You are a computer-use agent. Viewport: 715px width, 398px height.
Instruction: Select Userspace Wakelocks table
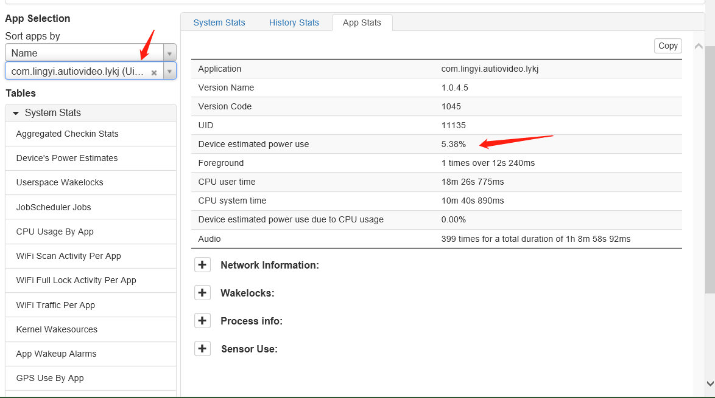click(91, 182)
